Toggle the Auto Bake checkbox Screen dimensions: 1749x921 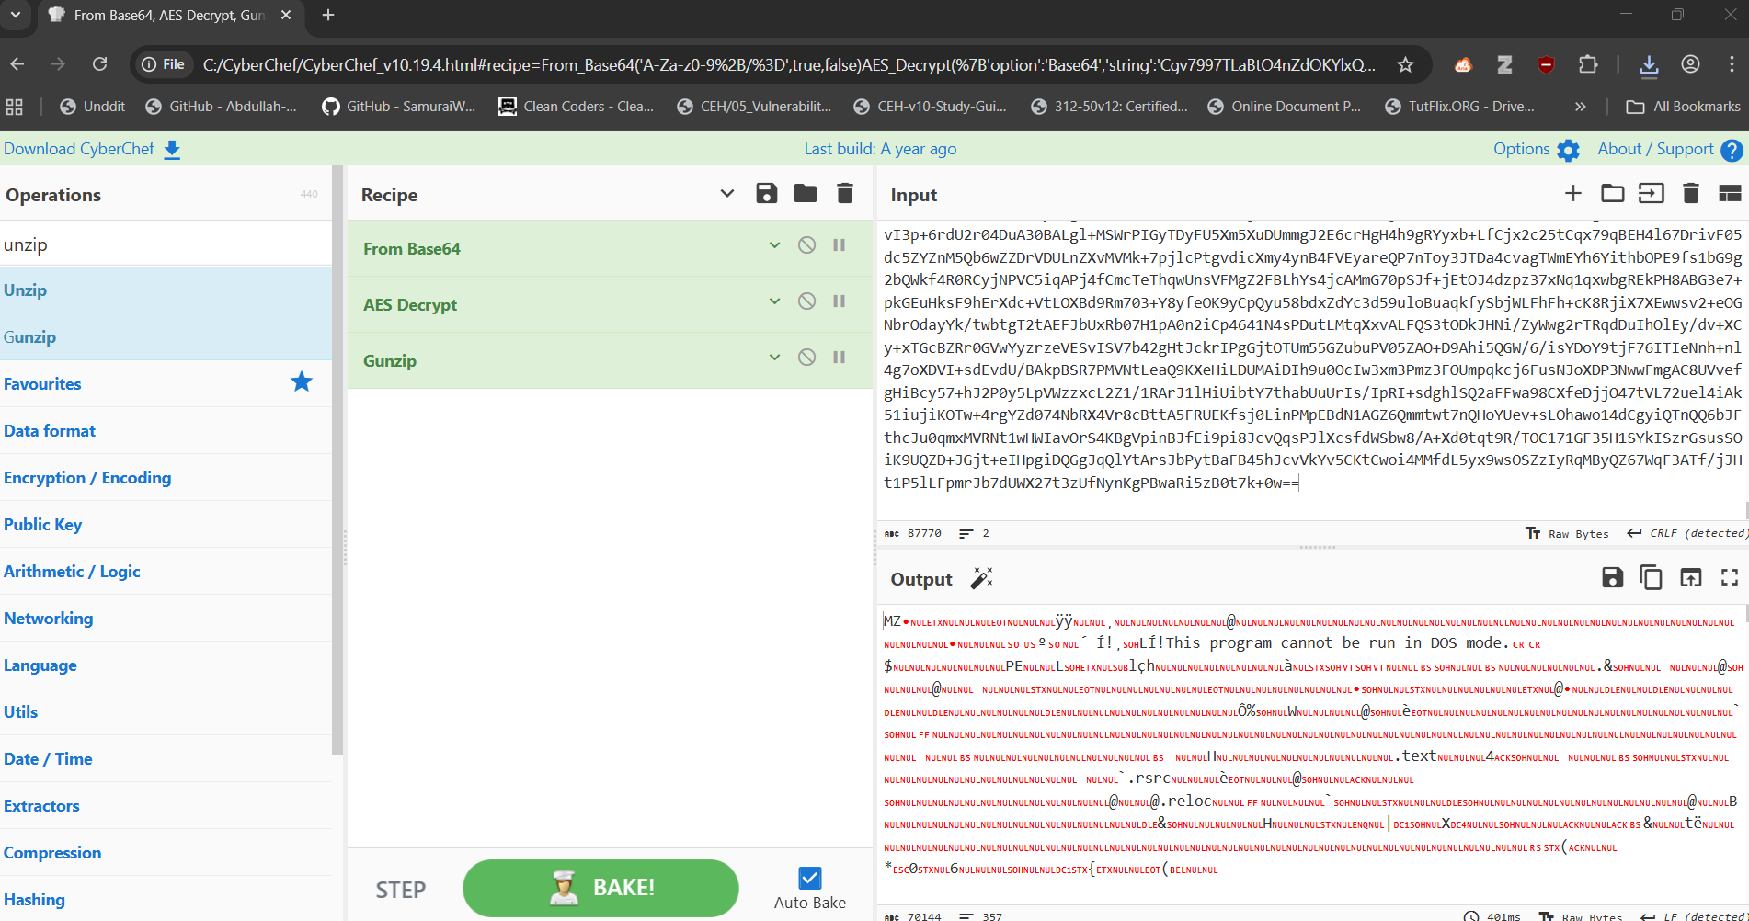(810, 879)
